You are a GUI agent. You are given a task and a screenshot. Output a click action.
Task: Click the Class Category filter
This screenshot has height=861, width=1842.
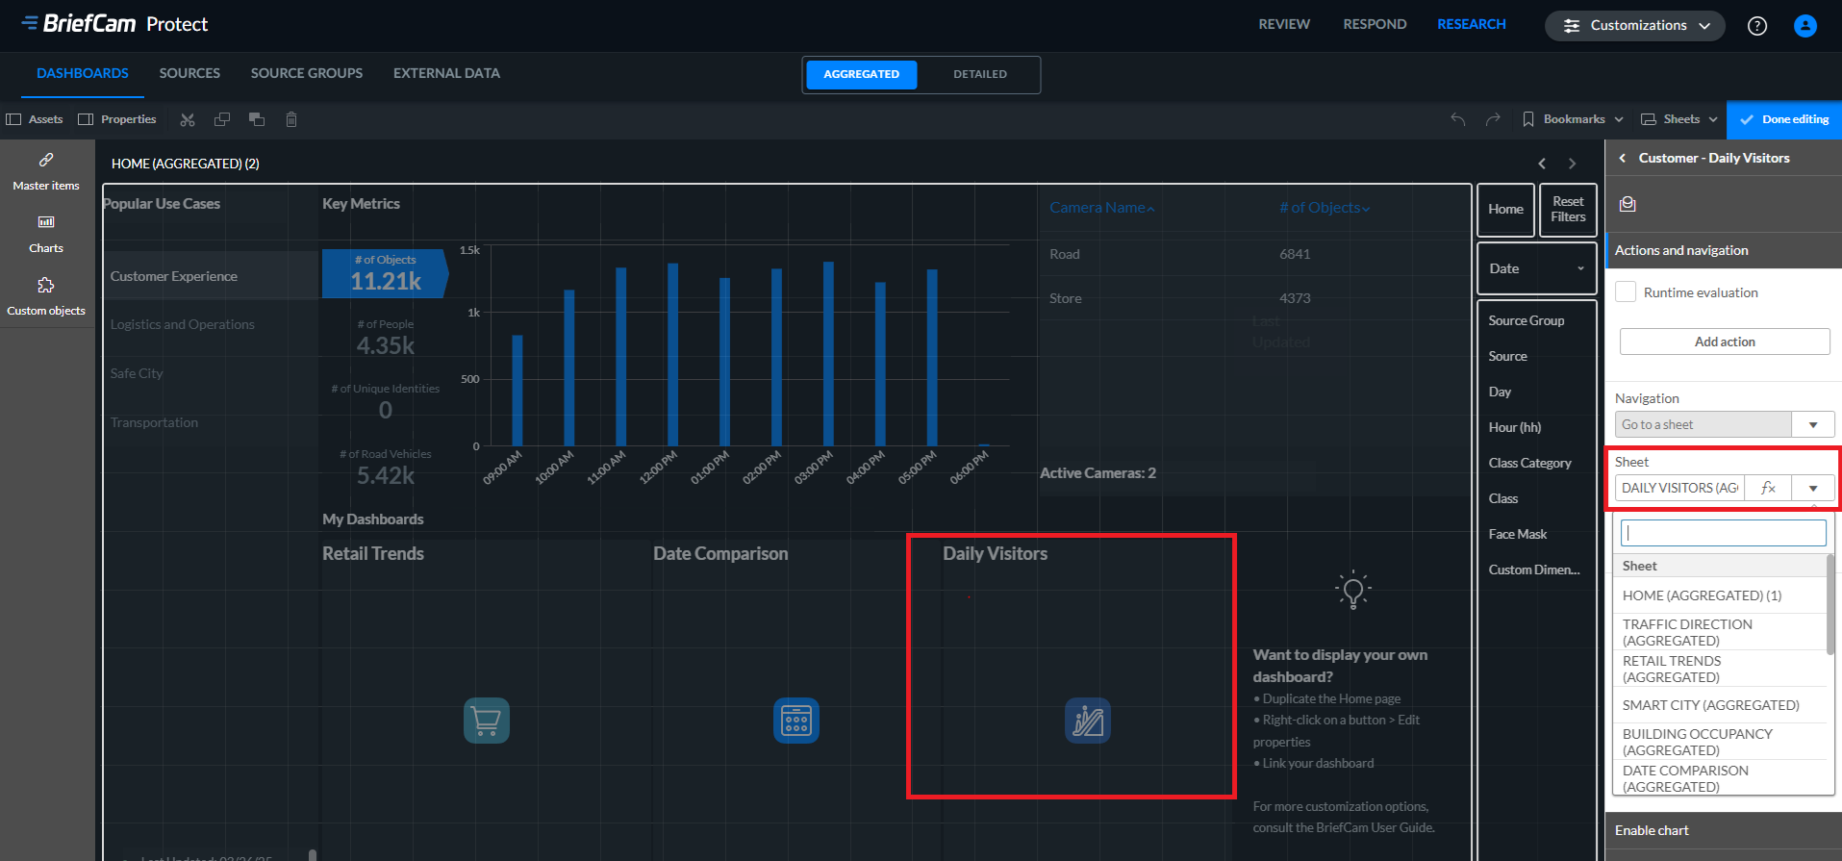(x=1529, y=463)
